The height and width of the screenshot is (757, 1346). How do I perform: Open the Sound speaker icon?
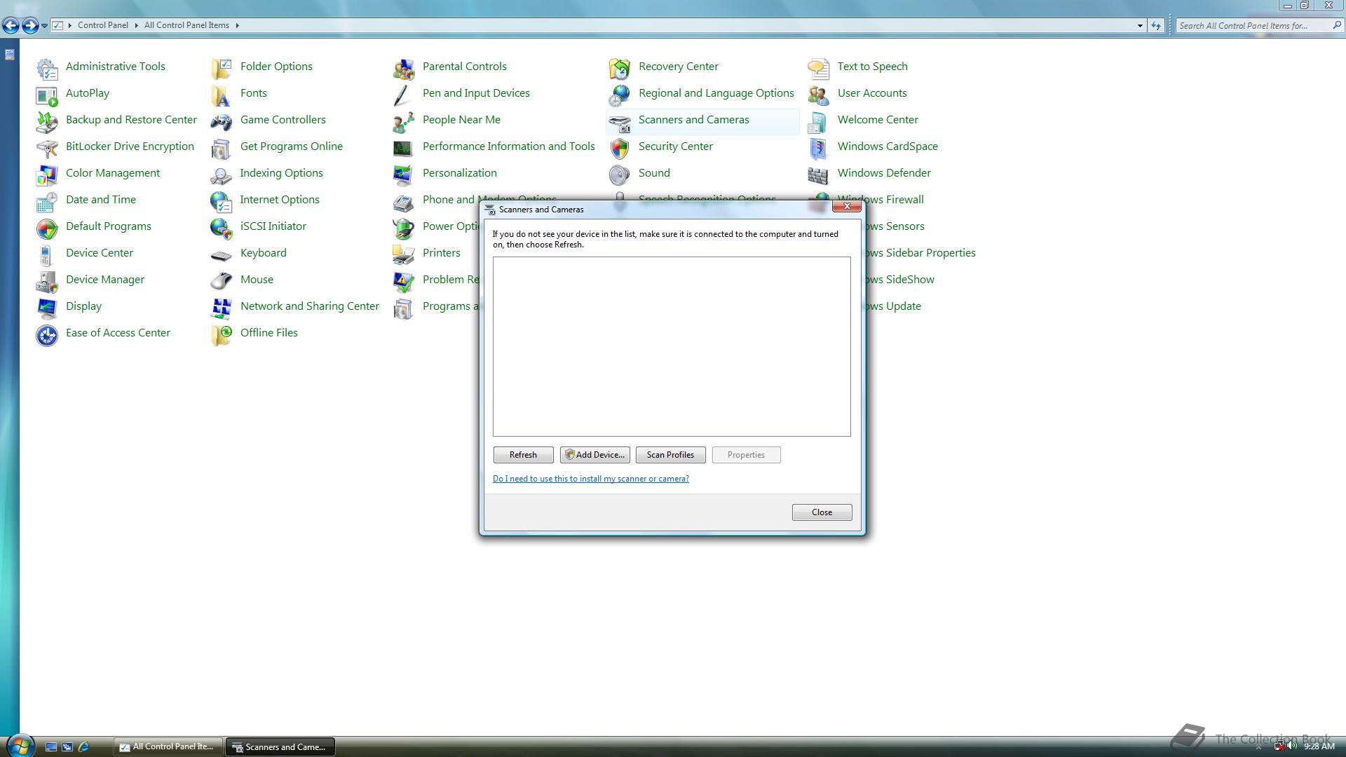coord(620,175)
